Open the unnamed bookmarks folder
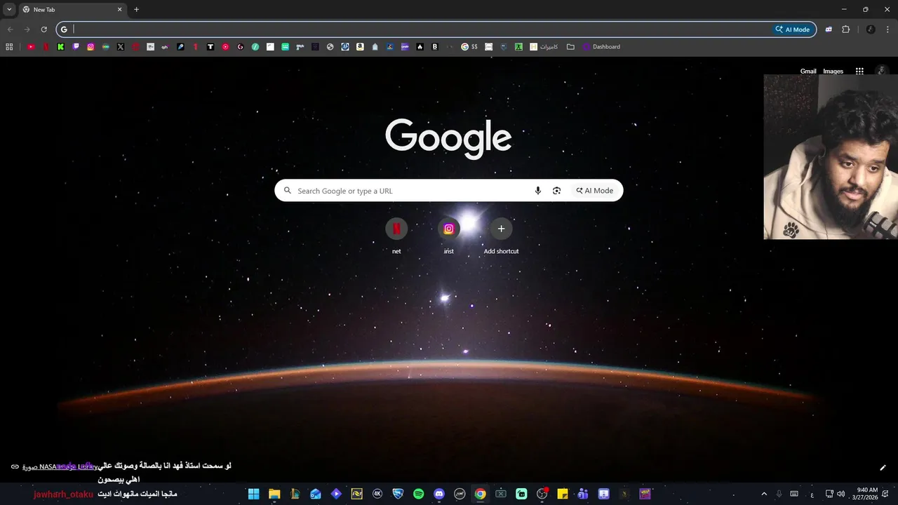 tap(570, 47)
